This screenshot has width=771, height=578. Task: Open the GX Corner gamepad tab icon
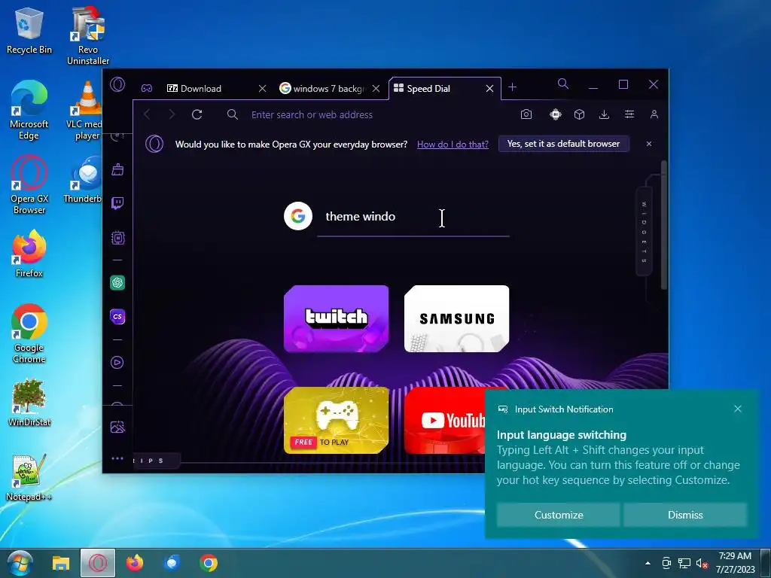tap(147, 89)
